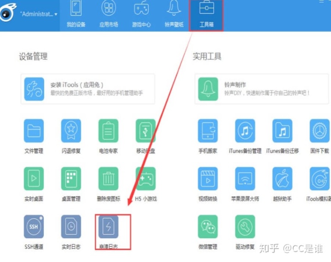Screen dimensions: 331x262
Task: Open 手机搬家 phone transfer tool
Action: tap(208, 131)
